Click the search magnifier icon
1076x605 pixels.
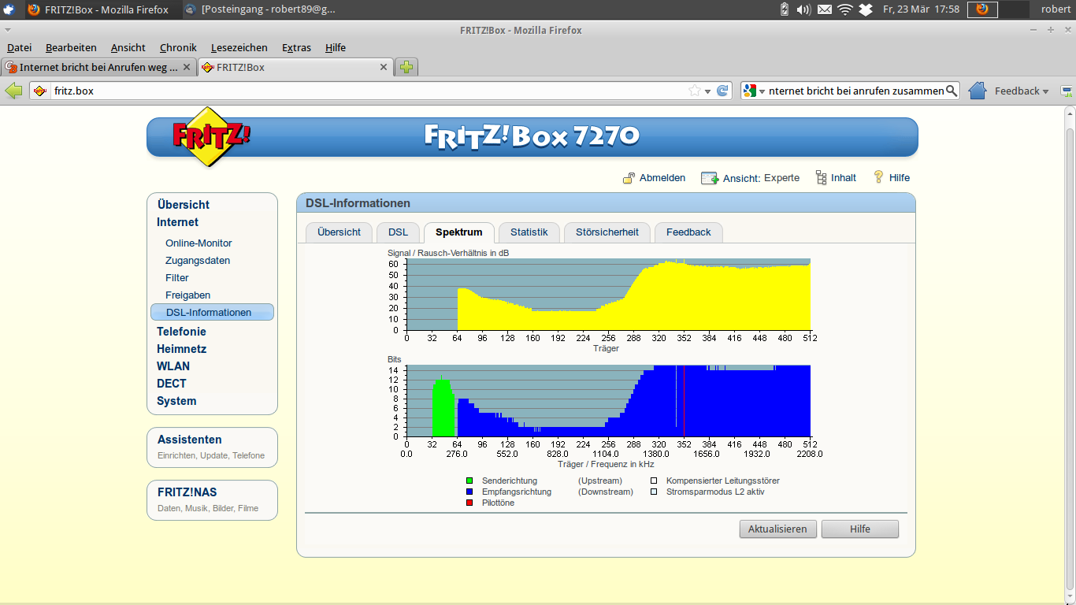click(952, 91)
